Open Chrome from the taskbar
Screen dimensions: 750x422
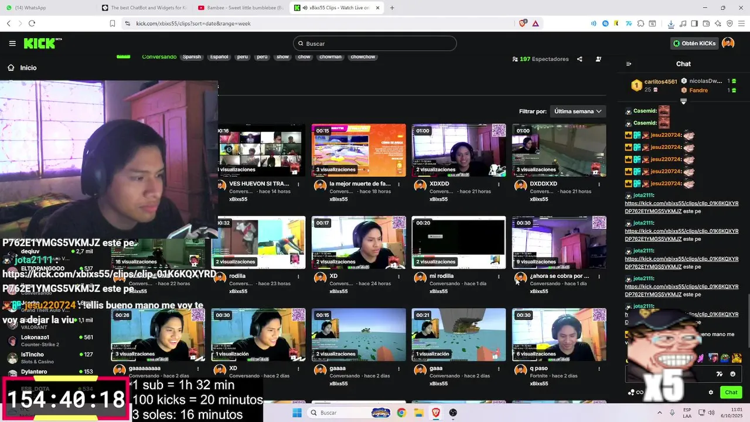point(401,413)
